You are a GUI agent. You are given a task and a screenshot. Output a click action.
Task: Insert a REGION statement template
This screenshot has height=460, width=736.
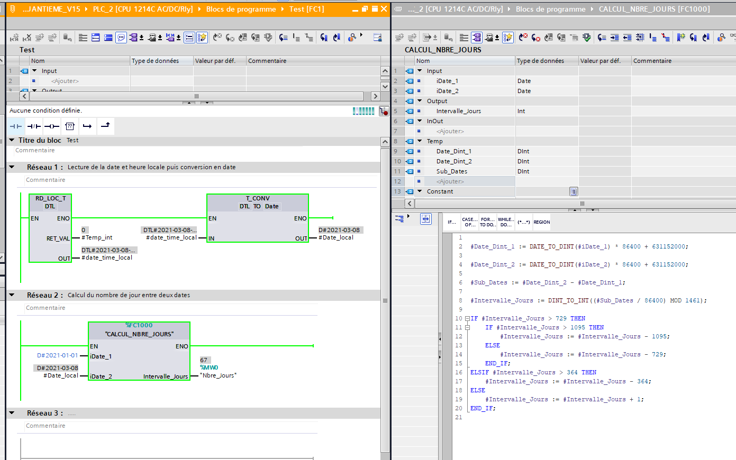point(541,222)
